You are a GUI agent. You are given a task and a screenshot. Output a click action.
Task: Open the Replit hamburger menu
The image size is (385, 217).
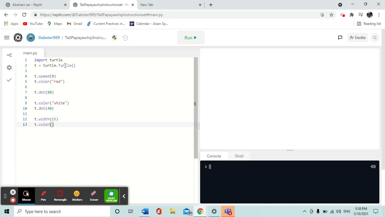(7, 38)
